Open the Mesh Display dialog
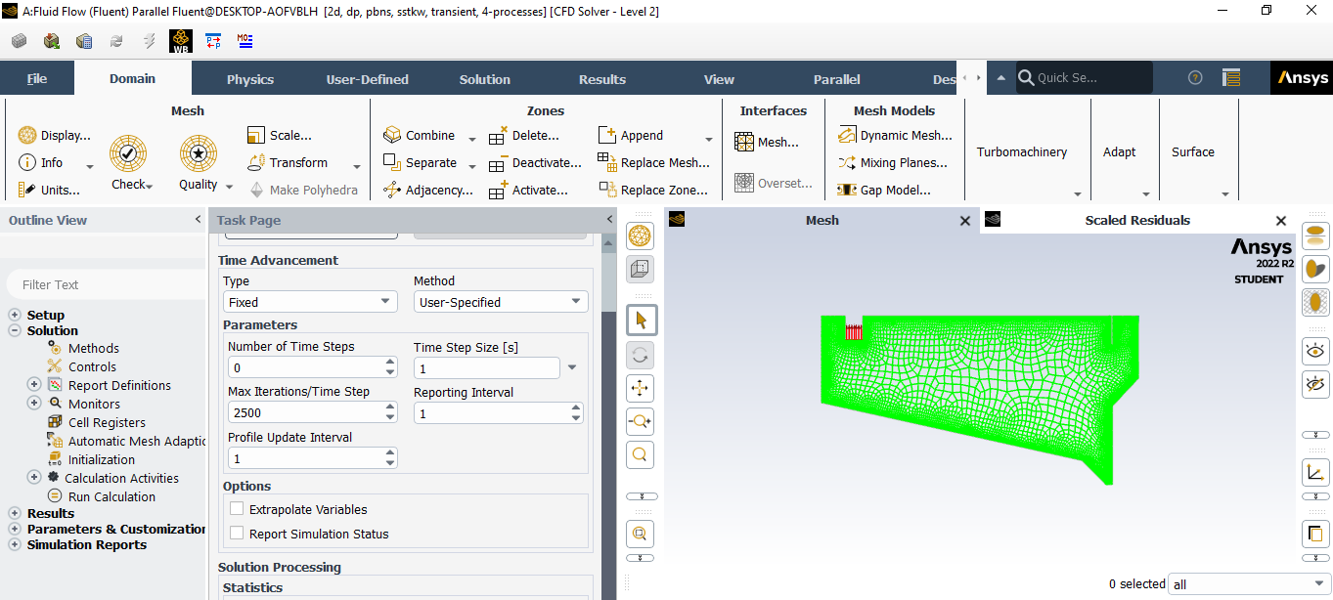1333x600 pixels. [55, 135]
